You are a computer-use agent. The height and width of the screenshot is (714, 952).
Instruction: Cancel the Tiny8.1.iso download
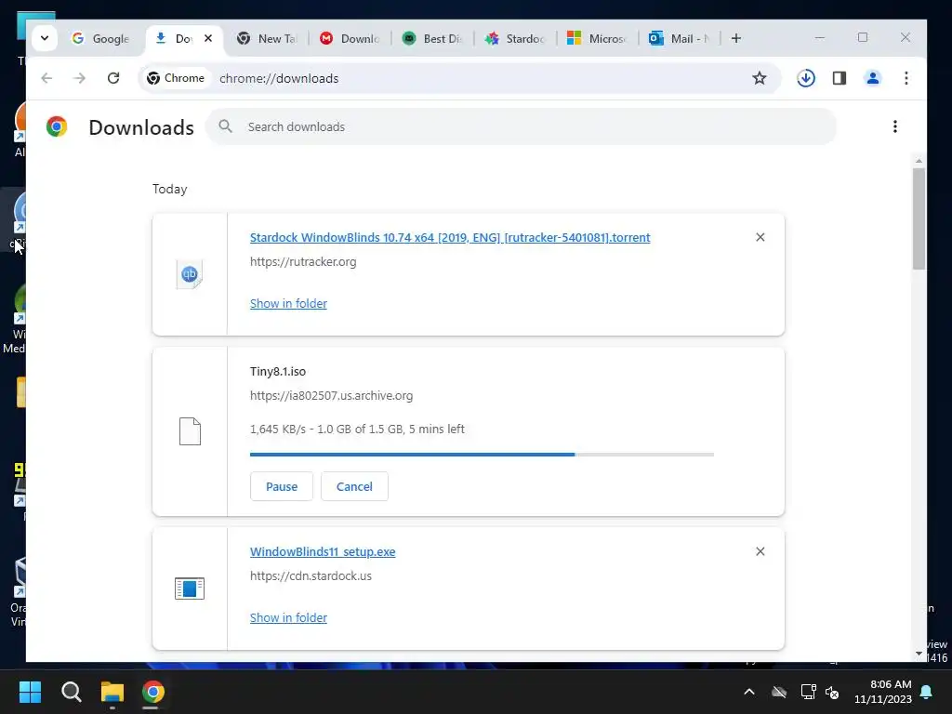point(354,486)
